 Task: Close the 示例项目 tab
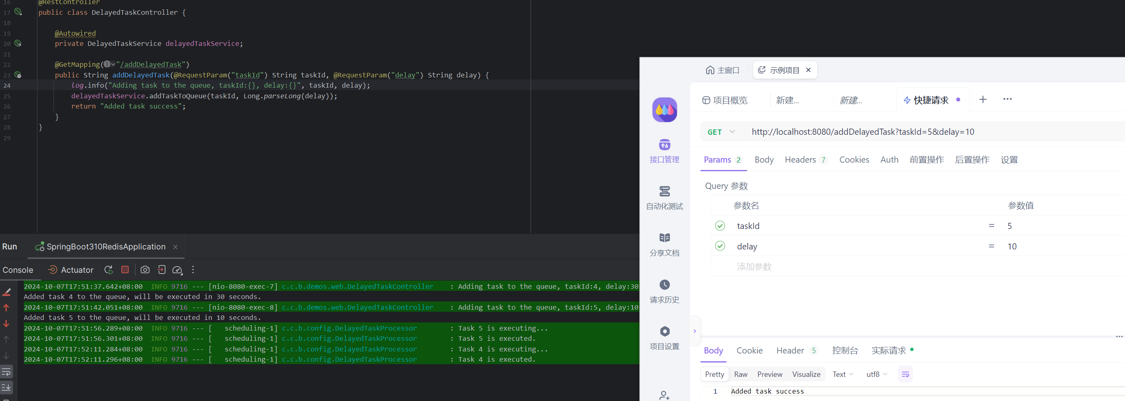point(808,70)
